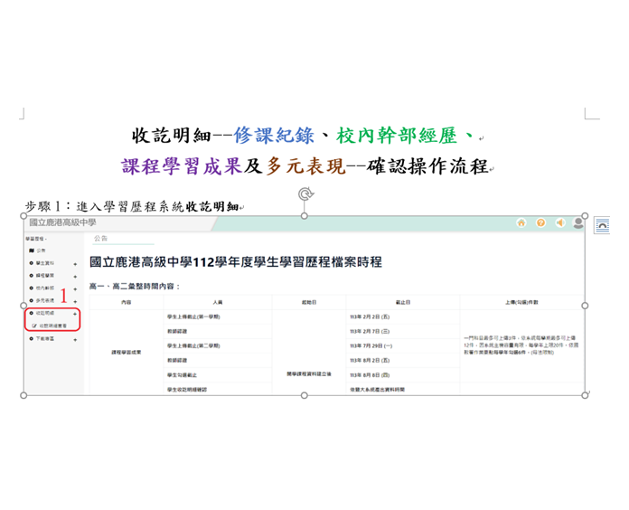Click the heading 國立鹿港高級中學112學年度學生學習歷程檔案時程

coord(236,262)
